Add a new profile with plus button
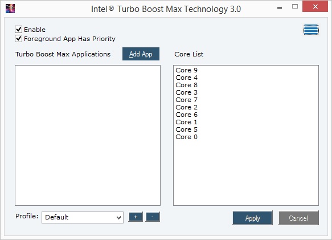Screen dimensions: 332x240 pyautogui.click(x=136, y=217)
